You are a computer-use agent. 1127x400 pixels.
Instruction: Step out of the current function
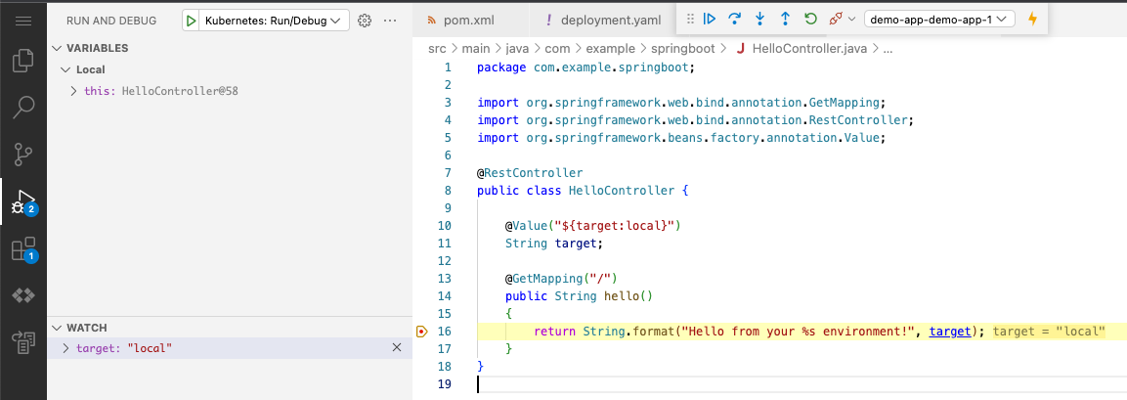[x=784, y=19]
